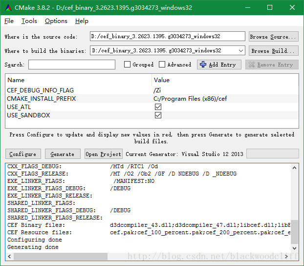Click the log scroll down arrow
Viewport: 304px width, 266px height.
(x=294, y=248)
